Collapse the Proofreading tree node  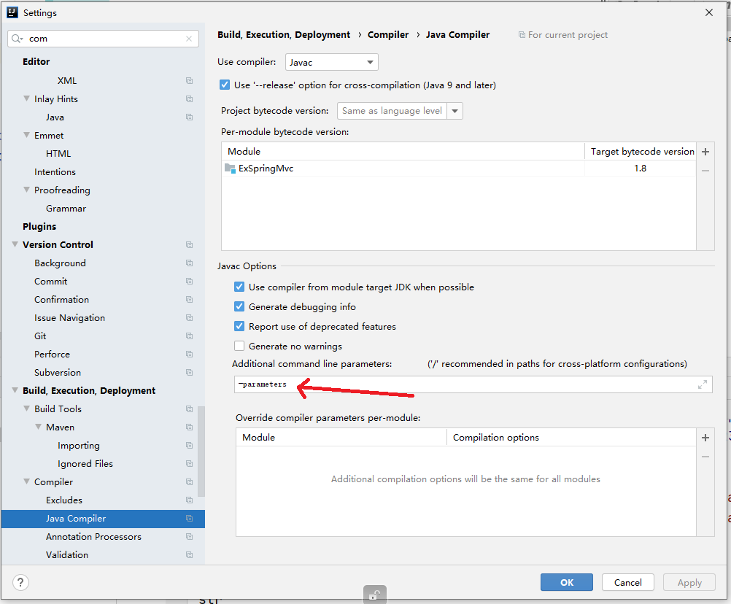click(26, 189)
